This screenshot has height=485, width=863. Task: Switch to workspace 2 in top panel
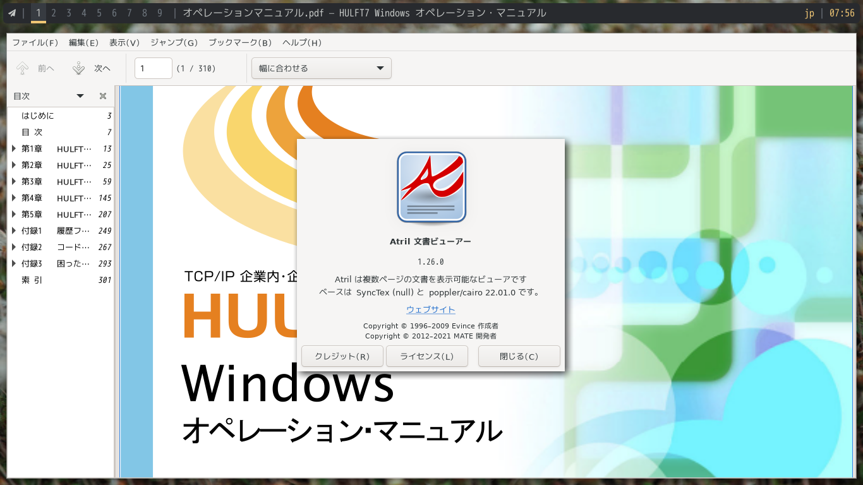[54, 13]
